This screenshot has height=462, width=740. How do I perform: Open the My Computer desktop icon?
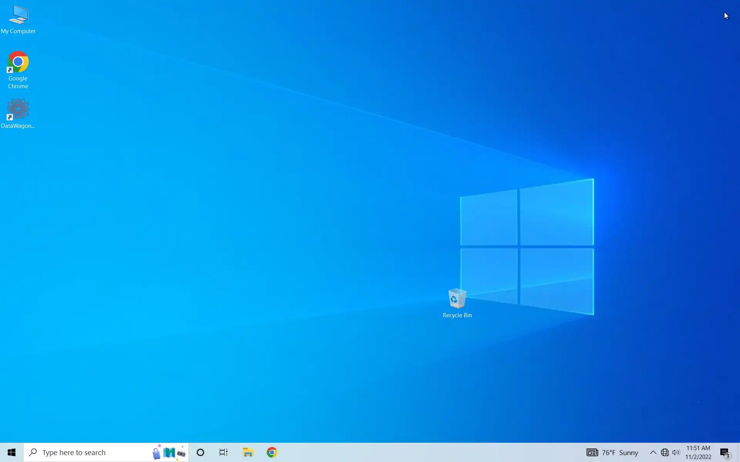click(x=18, y=19)
